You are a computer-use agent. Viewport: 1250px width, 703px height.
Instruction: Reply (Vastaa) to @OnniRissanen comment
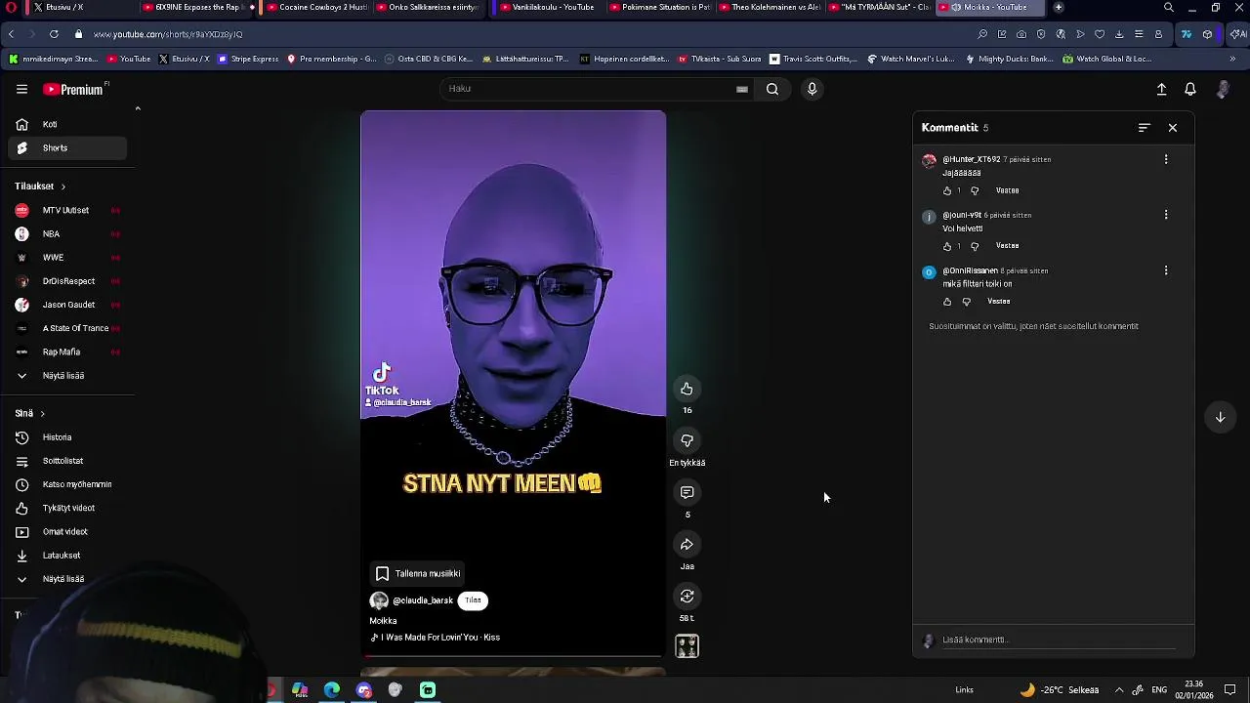coord(998,302)
